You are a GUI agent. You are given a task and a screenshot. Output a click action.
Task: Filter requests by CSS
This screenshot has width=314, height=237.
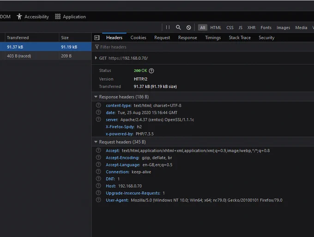click(230, 28)
